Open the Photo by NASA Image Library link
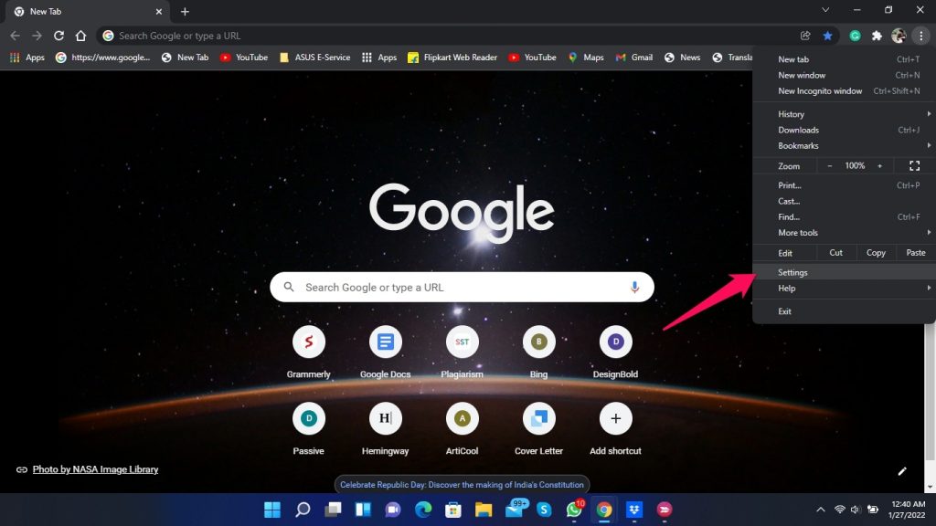936x526 pixels. click(95, 469)
